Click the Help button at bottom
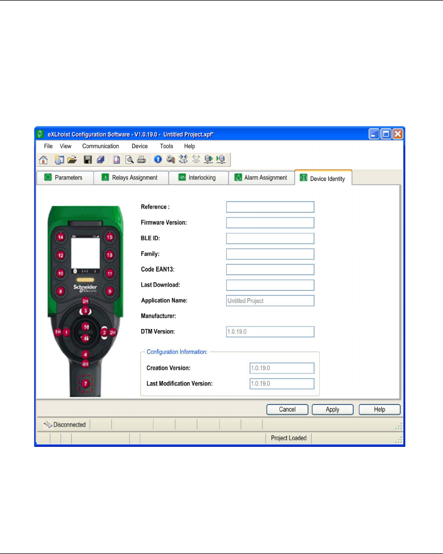Viewport: 443px width, 554px height. coord(379,409)
